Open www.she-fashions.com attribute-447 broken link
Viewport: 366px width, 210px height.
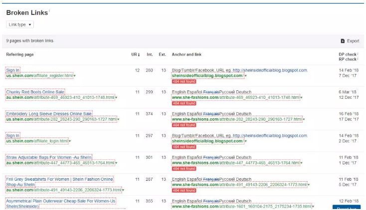point(235,163)
